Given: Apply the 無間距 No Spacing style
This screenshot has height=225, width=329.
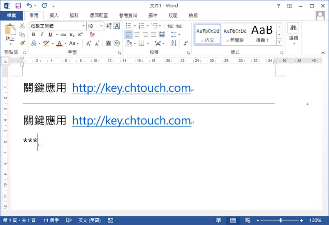Looking at the screenshot, I should [235, 34].
